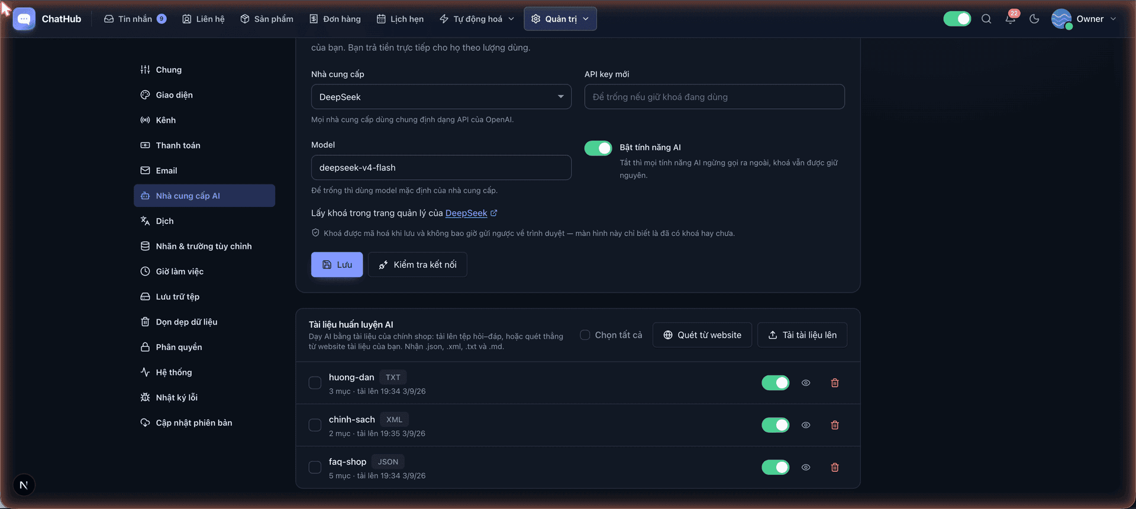
Task: Check the chinh-sach row checkbox
Action: (315, 425)
